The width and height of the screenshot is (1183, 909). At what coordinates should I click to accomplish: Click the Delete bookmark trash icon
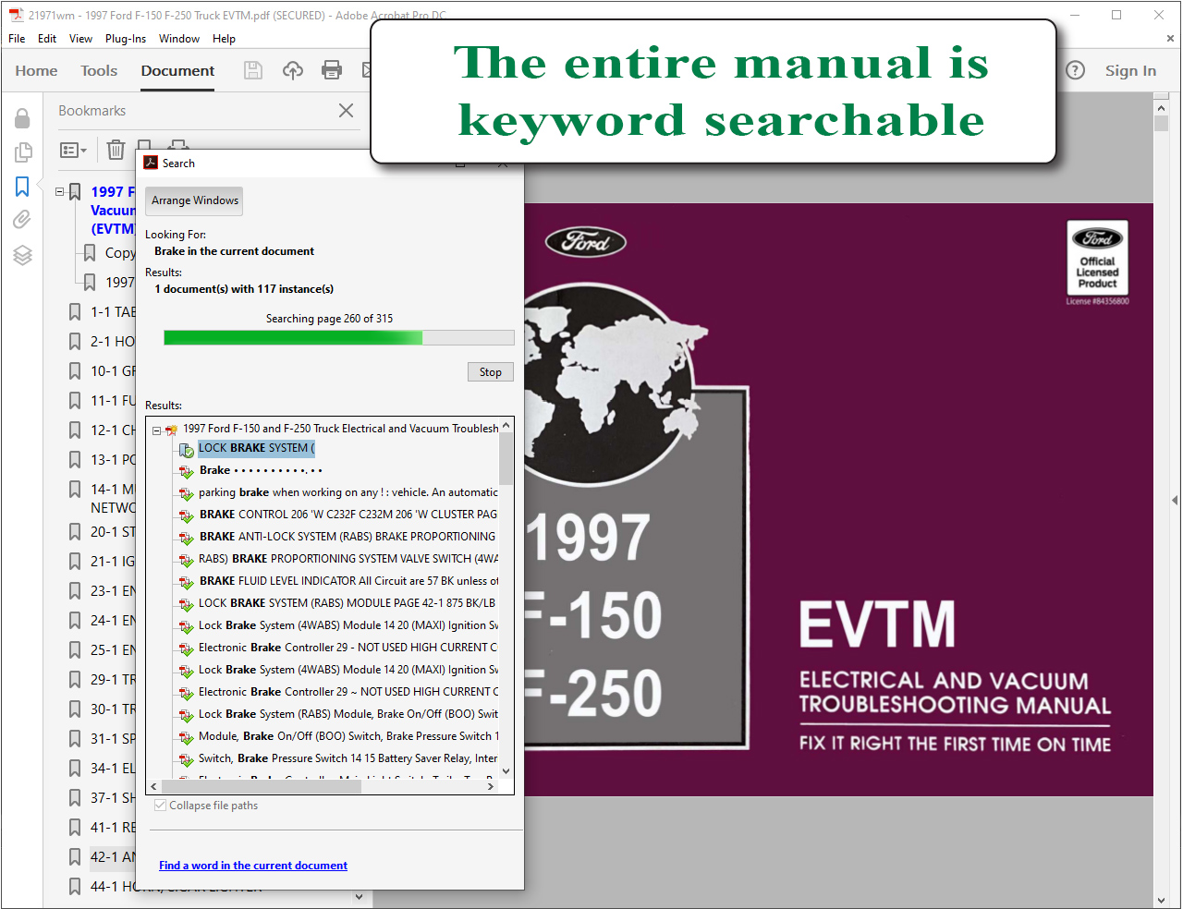click(x=116, y=150)
